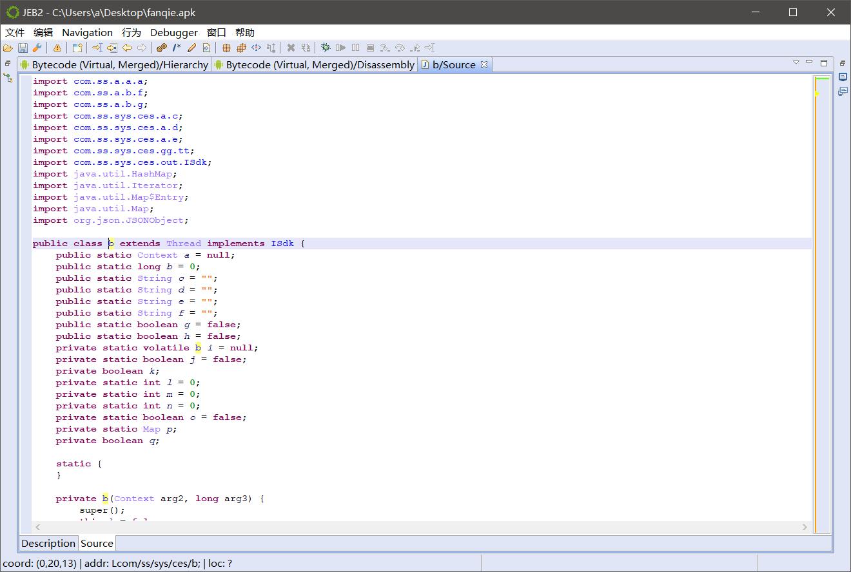Click the grey terminate debugger icon
This screenshot has width=851, height=572.
pyautogui.click(x=370, y=48)
